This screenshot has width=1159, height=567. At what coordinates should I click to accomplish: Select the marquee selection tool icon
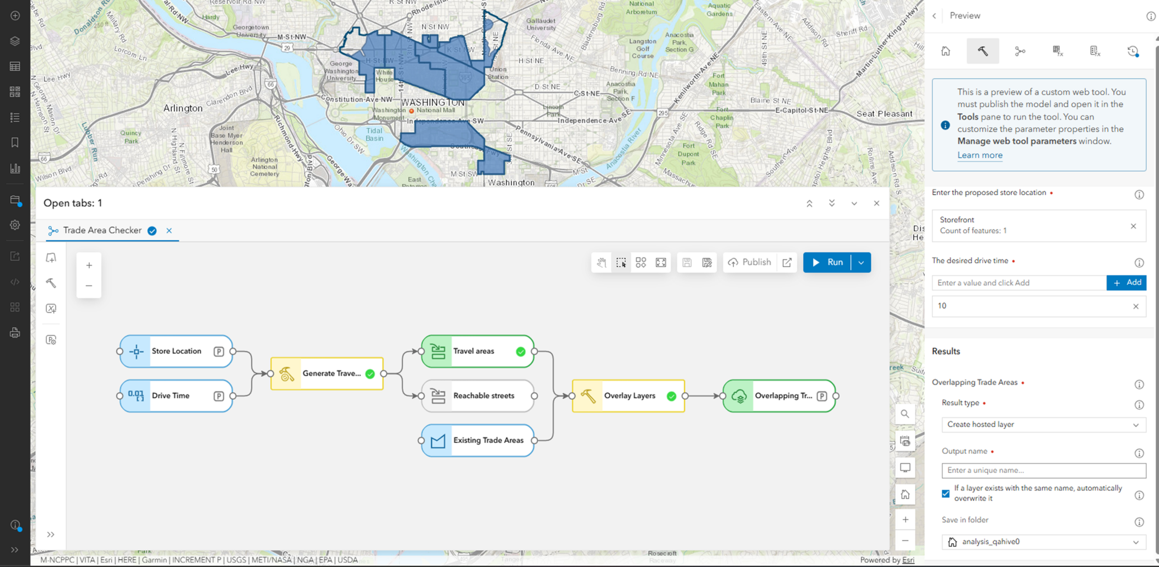click(x=621, y=262)
